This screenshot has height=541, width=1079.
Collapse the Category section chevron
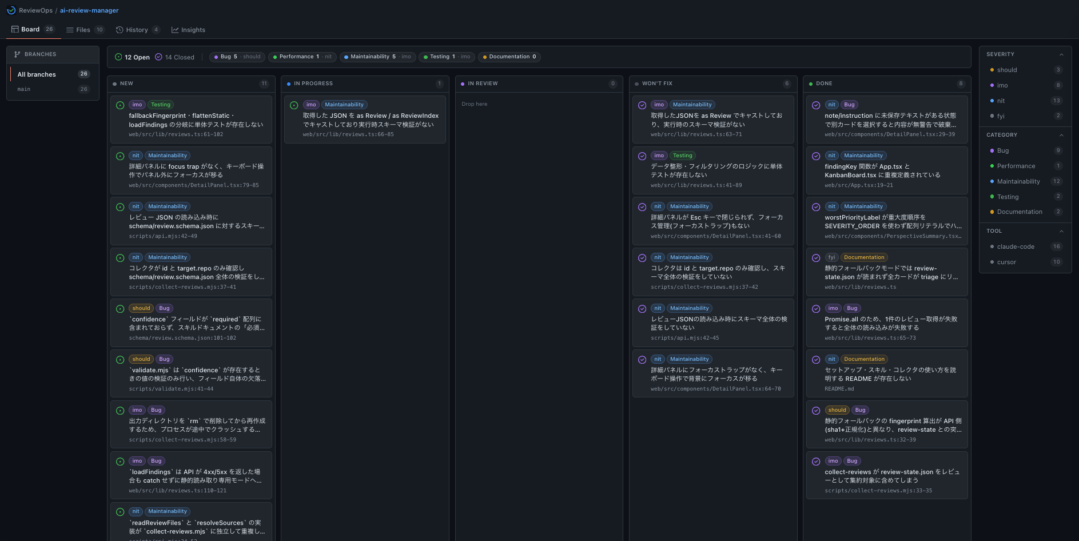(x=1061, y=135)
